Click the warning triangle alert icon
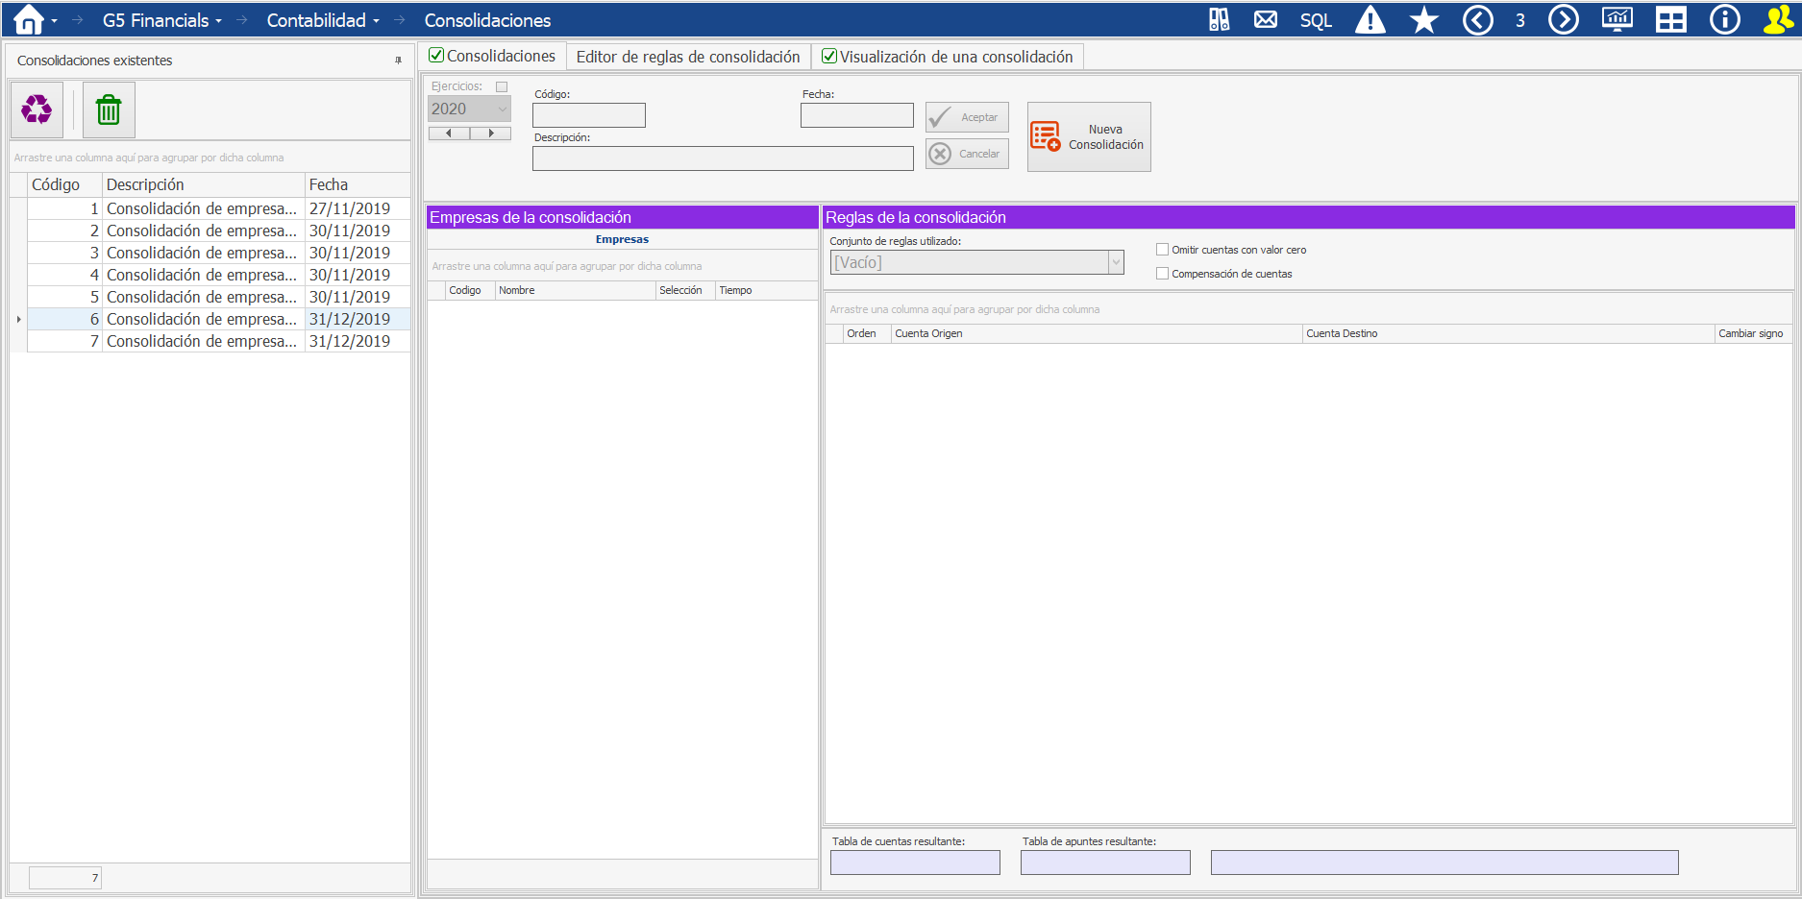Image resolution: width=1802 pixels, height=899 pixels. tap(1370, 20)
